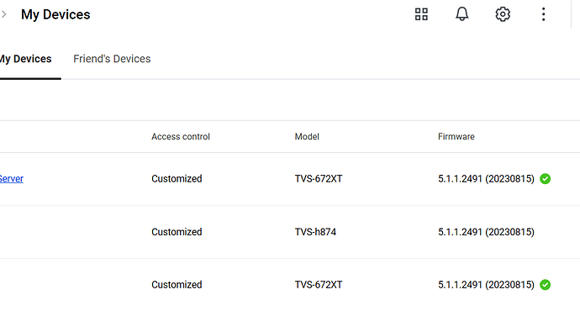Open the Server device link

click(x=12, y=179)
